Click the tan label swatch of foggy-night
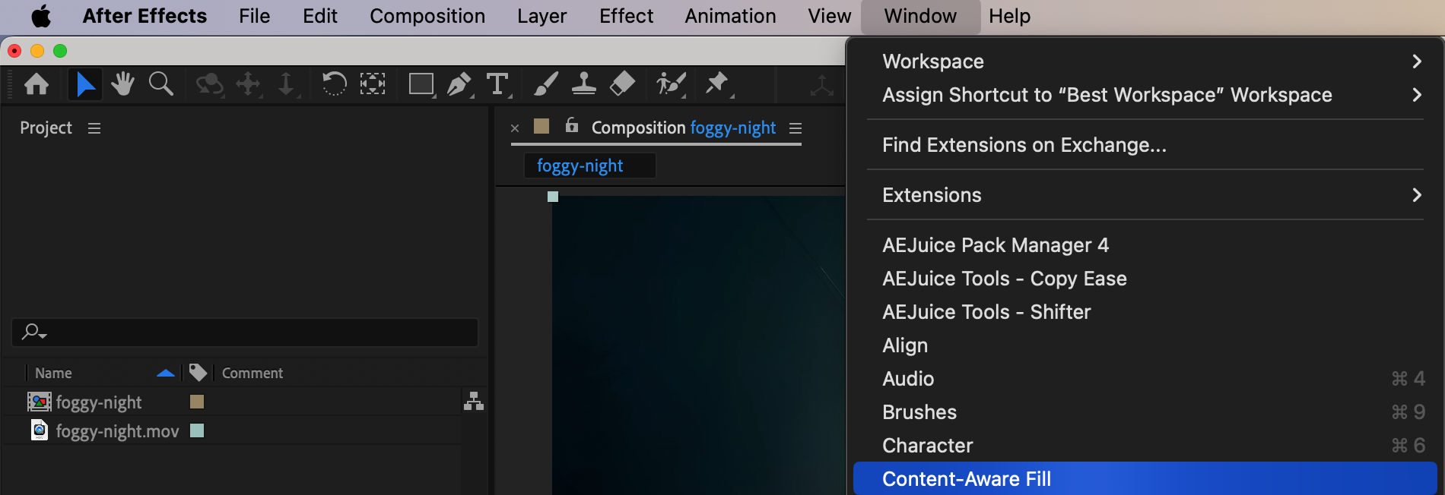 coord(197,402)
